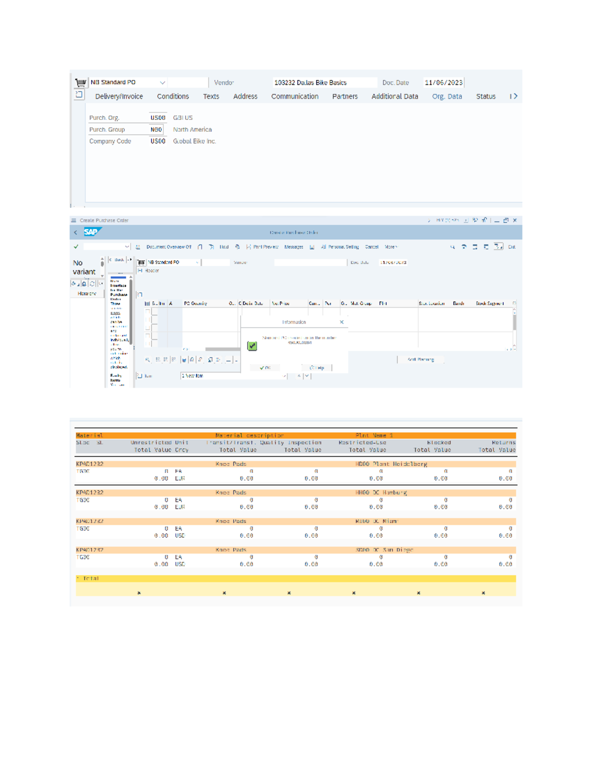
Task: Click Document Overview Off button
Action: pos(168,247)
